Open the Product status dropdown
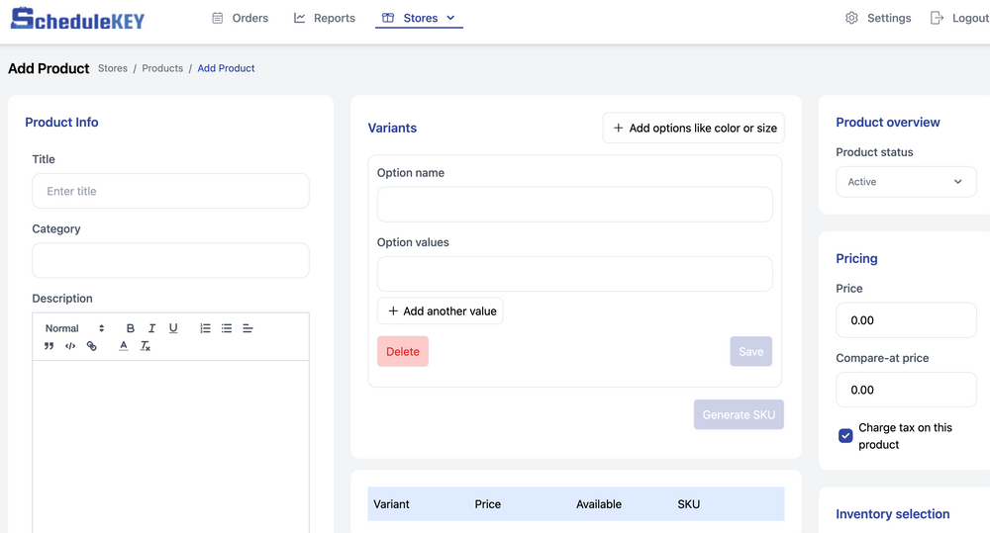990x533 pixels. [x=906, y=182]
